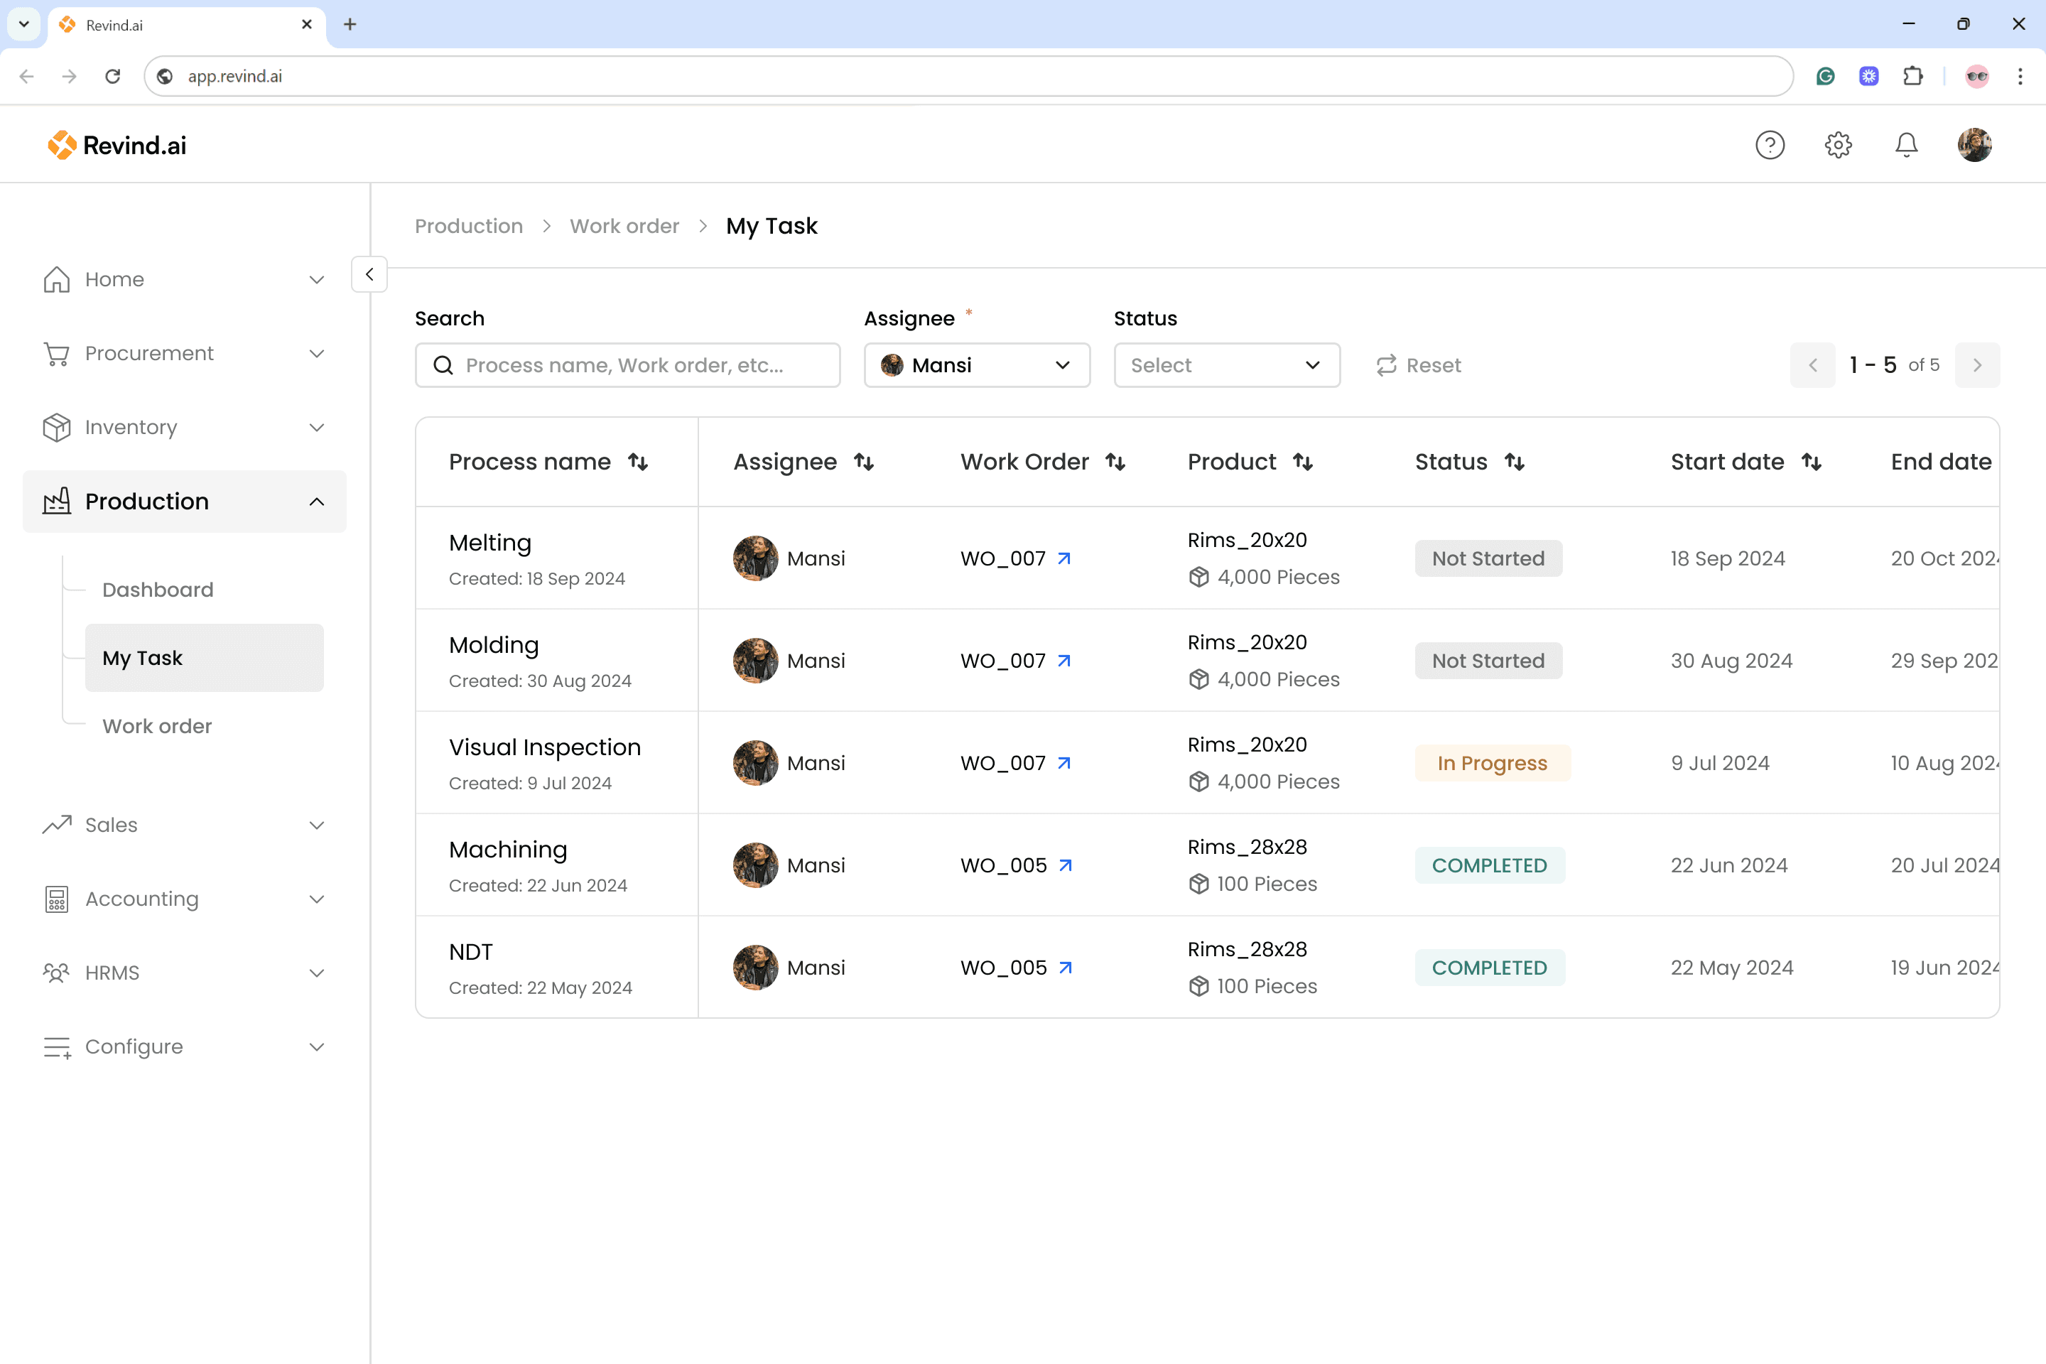The height and width of the screenshot is (1364, 2046).
Task: Collapse sidebar using the arrow button
Action: 369,274
